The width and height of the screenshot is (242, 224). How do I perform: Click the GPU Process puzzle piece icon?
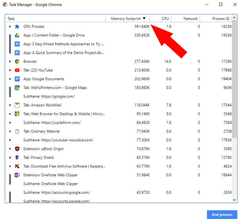tap(17, 27)
